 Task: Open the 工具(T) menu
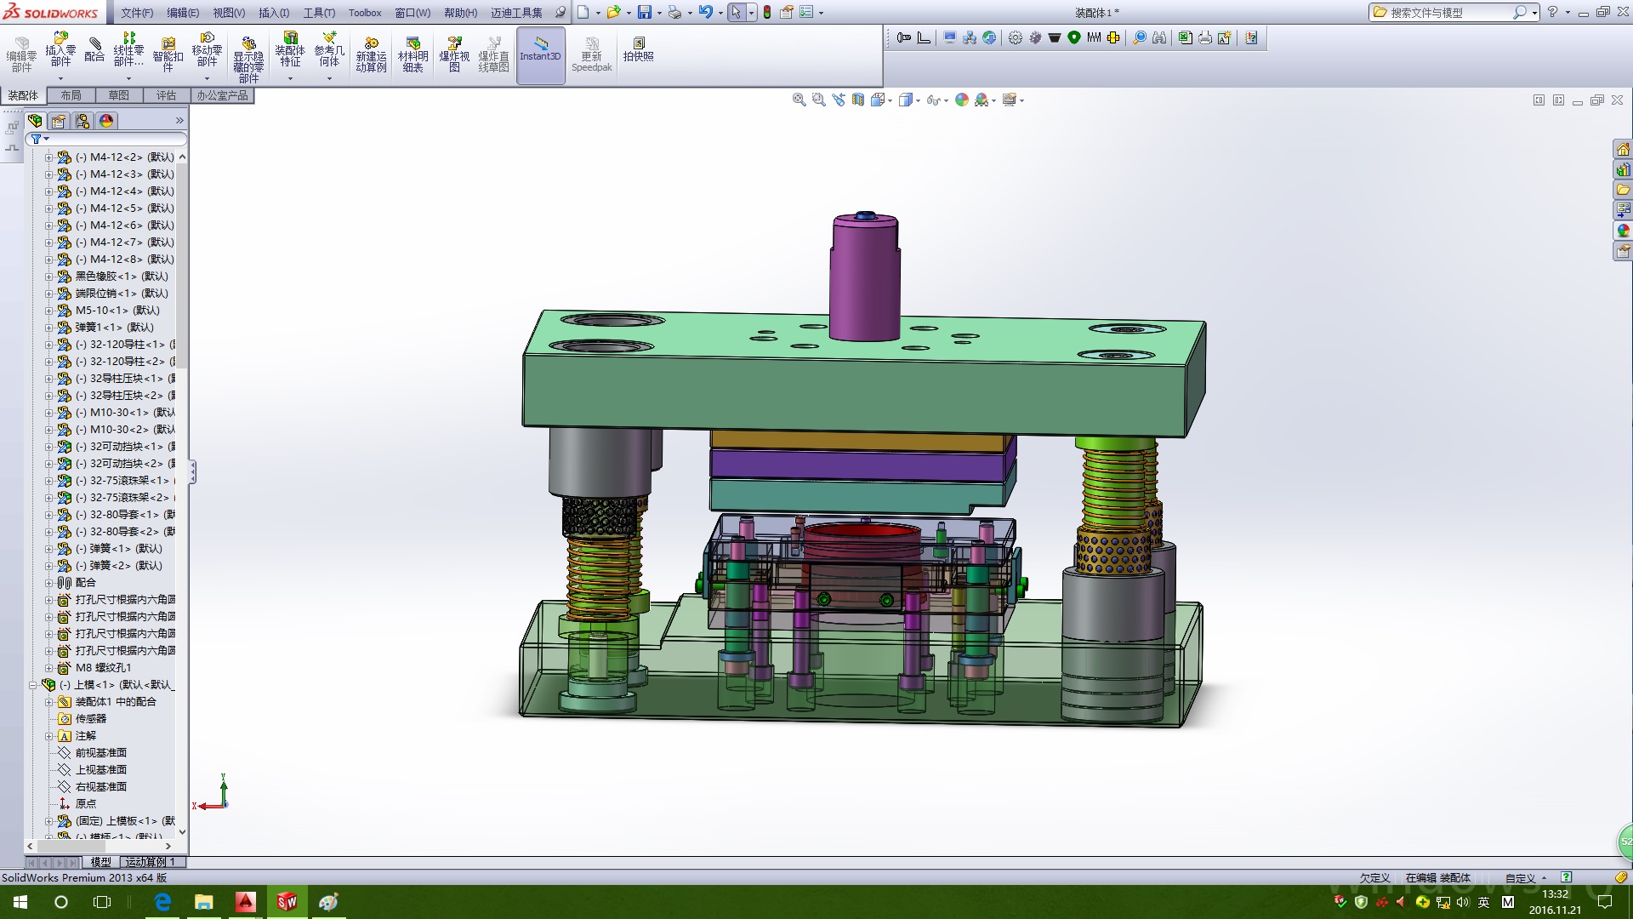(319, 13)
